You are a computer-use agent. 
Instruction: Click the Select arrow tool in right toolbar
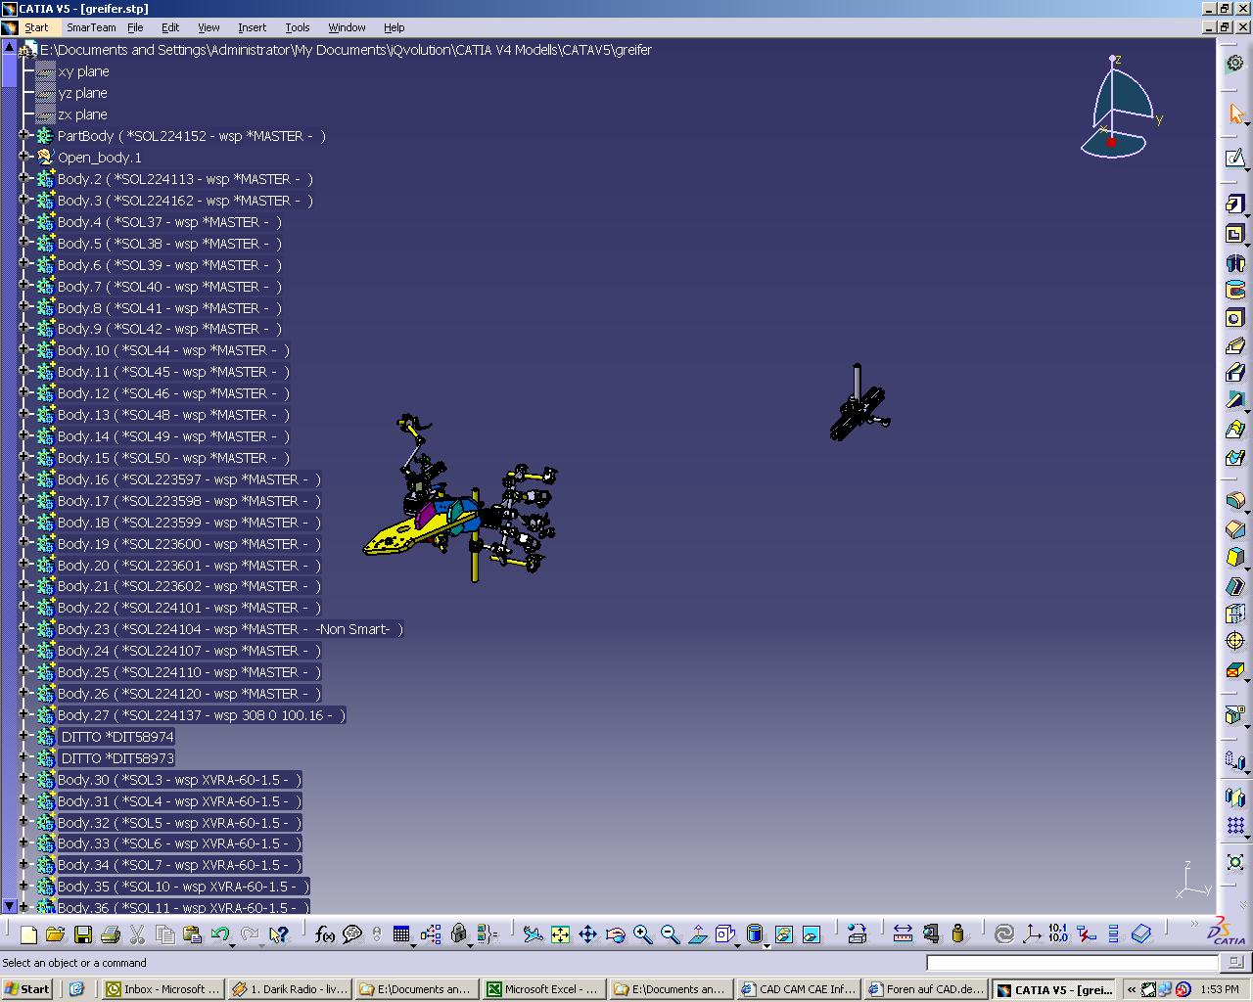(x=1235, y=114)
